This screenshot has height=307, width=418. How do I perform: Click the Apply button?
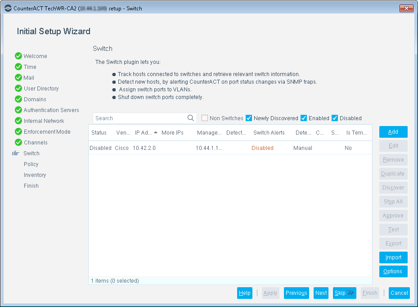pos(270,293)
